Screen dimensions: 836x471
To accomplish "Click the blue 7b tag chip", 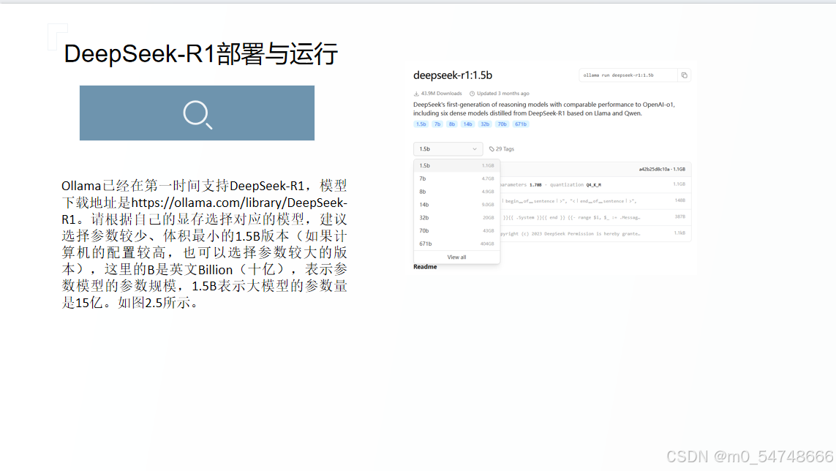I will tap(437, 124).
